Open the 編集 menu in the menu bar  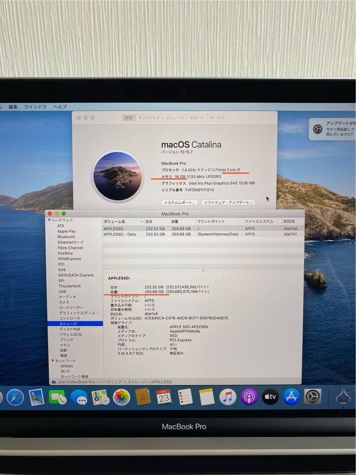point(13,107)
